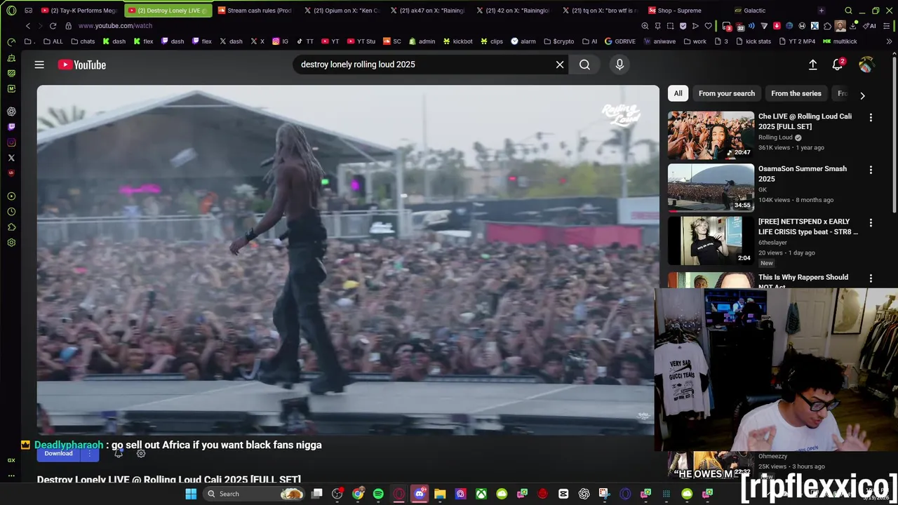Start voice search with microphone icon
898x505 pixels.
click(619, 65)
